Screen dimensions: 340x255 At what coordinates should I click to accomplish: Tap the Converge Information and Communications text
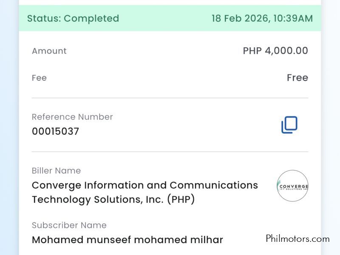(144, 185)
